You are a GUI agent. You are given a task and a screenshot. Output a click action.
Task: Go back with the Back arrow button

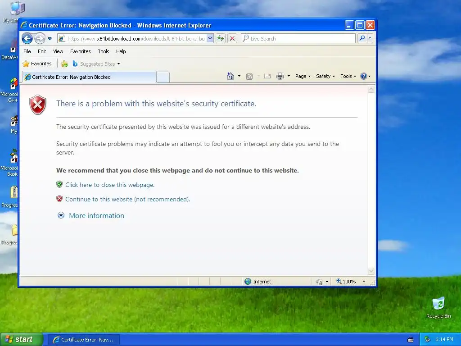27,39
